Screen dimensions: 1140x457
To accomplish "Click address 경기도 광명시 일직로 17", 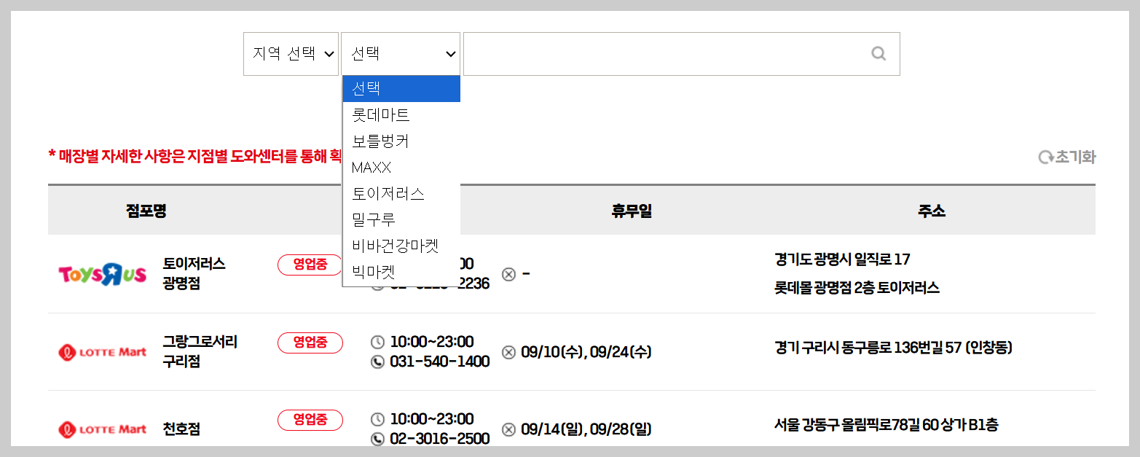I will point(843,259).
